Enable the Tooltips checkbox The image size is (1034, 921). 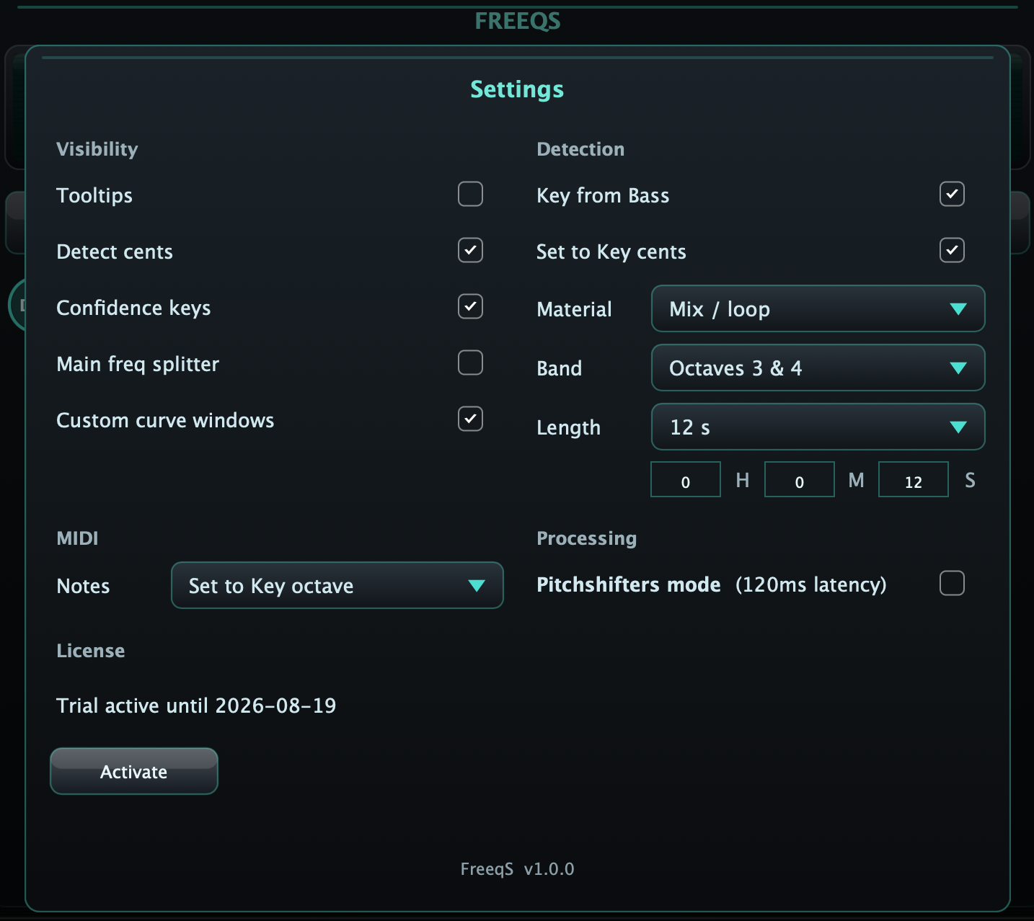(470, 194)
